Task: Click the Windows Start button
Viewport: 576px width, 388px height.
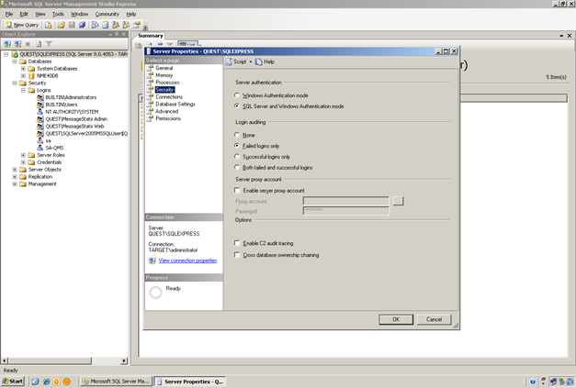Action: pos(13,381)
